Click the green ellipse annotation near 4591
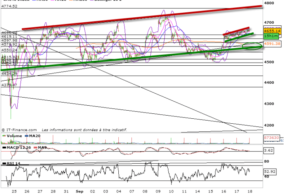The width and height of the screenshot is (296, 194). click(x=253, y=46)
